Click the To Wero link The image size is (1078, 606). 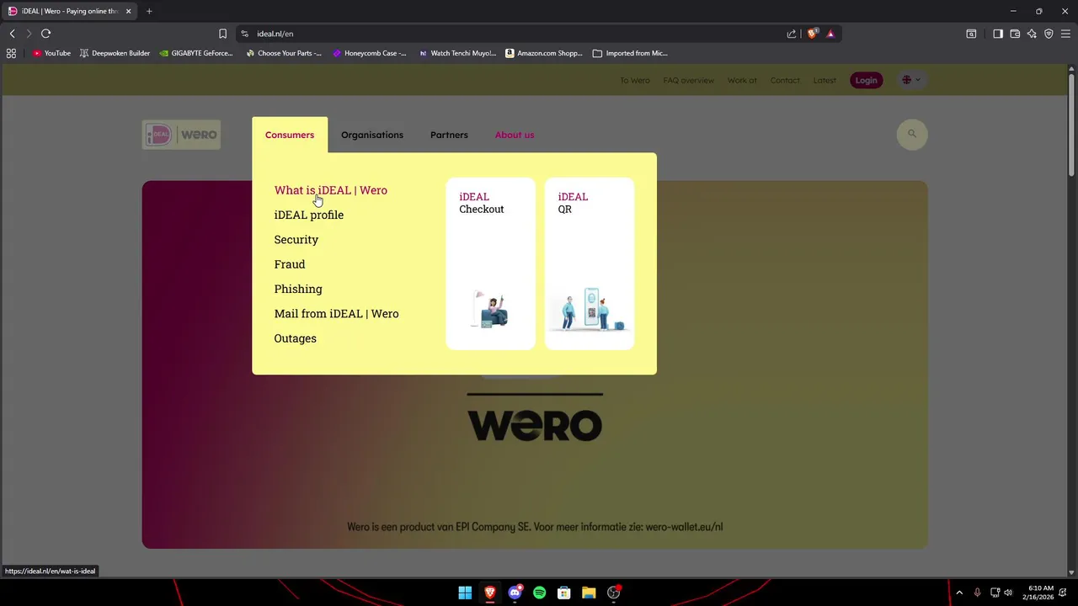(635, 80)
